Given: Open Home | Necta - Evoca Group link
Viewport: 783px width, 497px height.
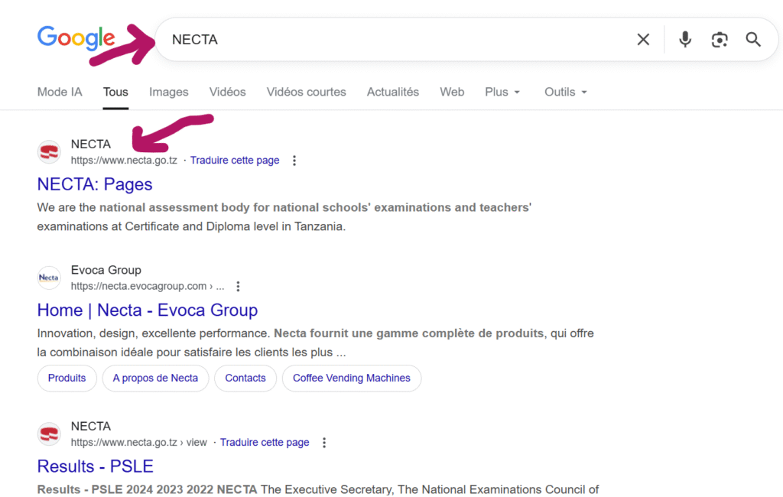Looking at the screenshot, I should [x=148, y=310].
